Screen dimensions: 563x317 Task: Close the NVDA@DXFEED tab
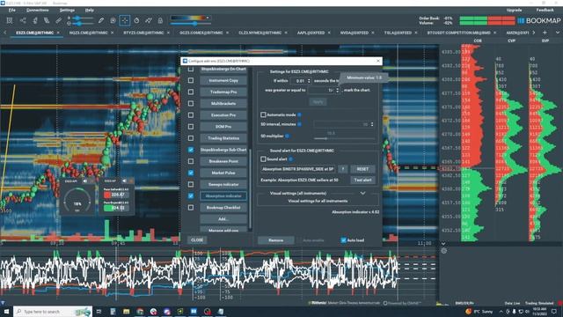click(x=373, y=33)
